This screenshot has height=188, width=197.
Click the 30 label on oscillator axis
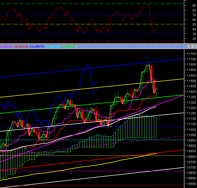194,34
